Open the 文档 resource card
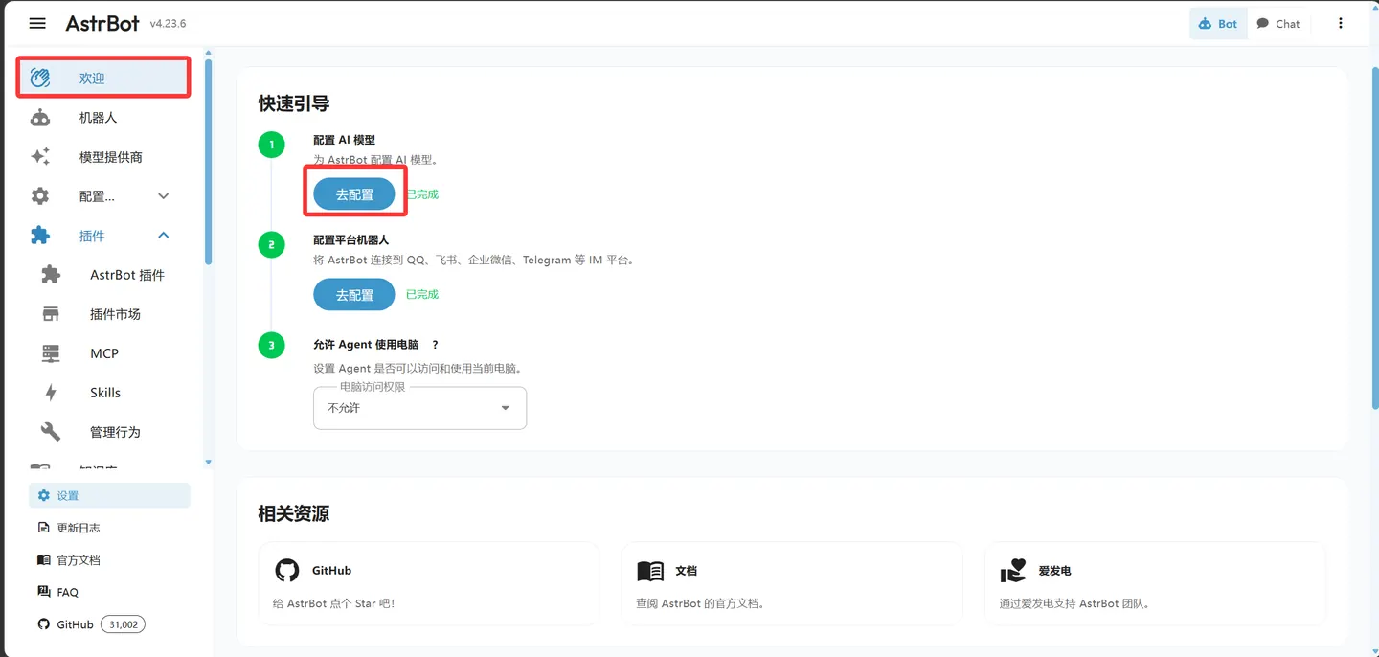 tap(792, 584)
